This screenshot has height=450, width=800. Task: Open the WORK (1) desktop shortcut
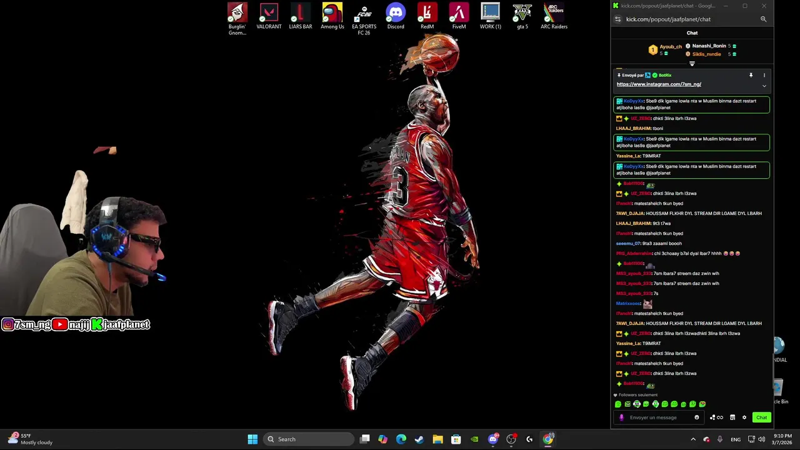pyautogui.click(x=491, y=16)
